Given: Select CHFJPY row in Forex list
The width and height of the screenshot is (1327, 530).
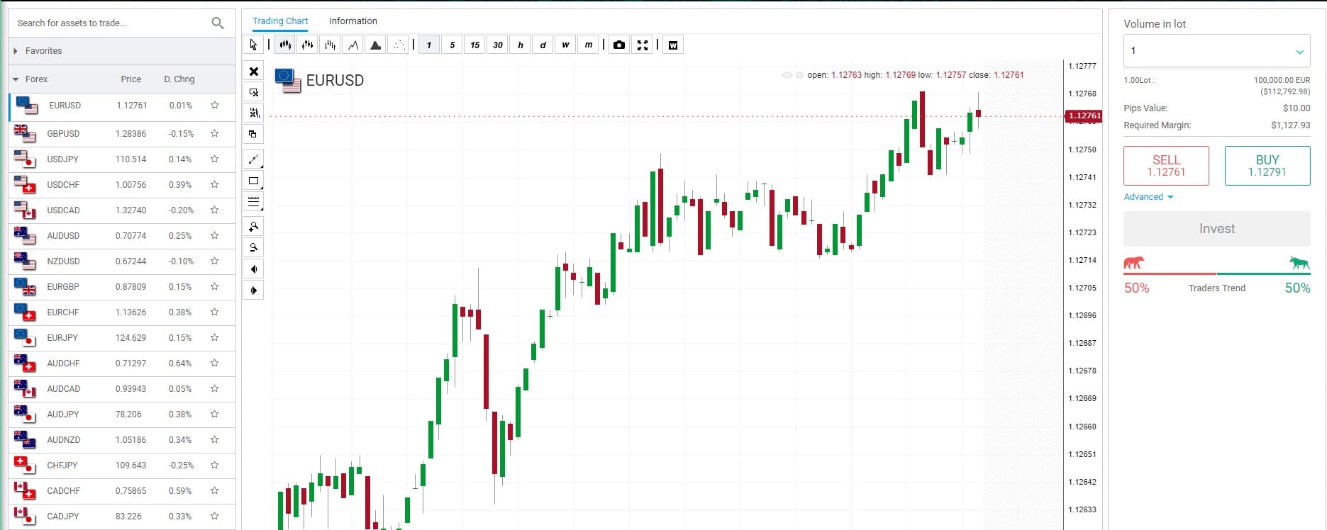Looking at the screenshot, I should pos(122,466).
